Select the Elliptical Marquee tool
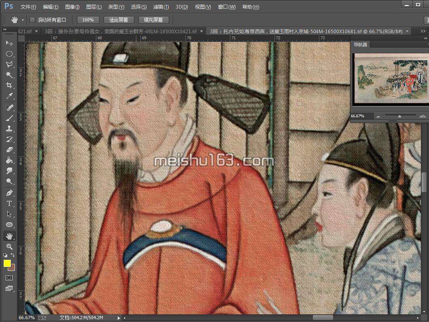This screenshot has height=322, width=429. [x=9, y=54]
